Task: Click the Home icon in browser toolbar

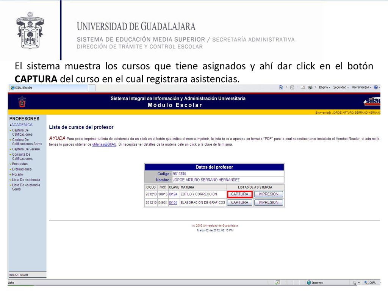Action: pos(281,88)
